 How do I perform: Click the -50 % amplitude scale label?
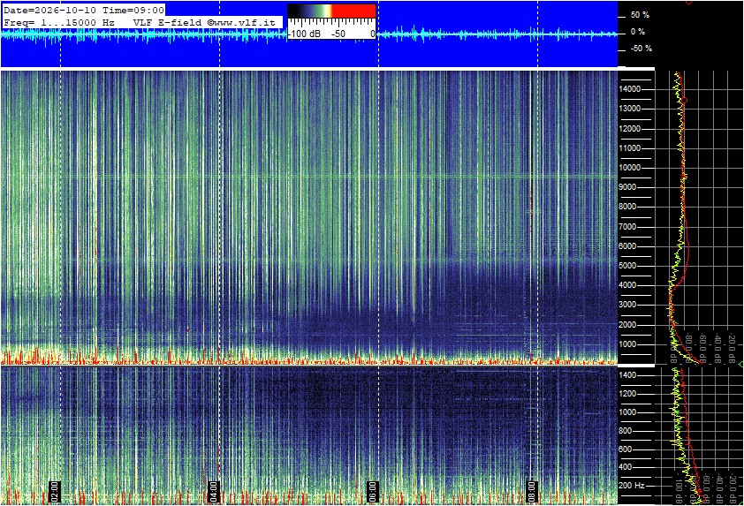click(641, 49)
